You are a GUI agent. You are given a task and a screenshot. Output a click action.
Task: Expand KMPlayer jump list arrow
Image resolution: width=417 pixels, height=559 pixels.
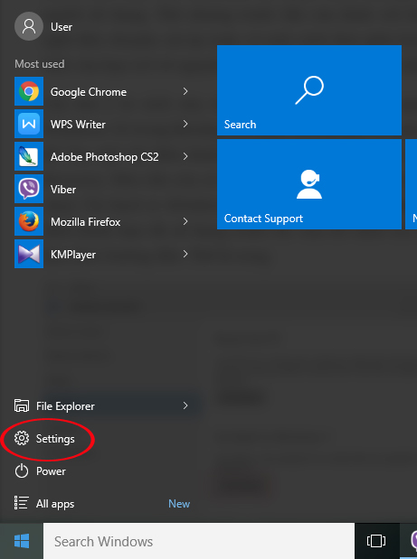(185, 254)
